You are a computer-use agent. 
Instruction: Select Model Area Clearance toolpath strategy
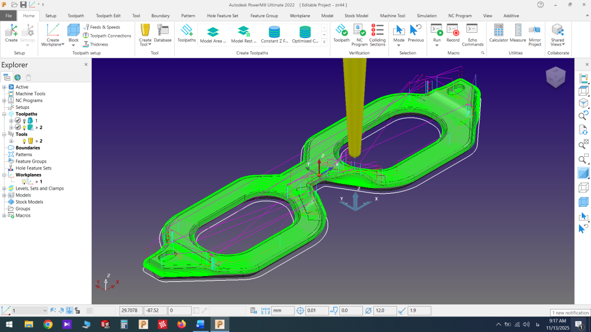point(212,35)
